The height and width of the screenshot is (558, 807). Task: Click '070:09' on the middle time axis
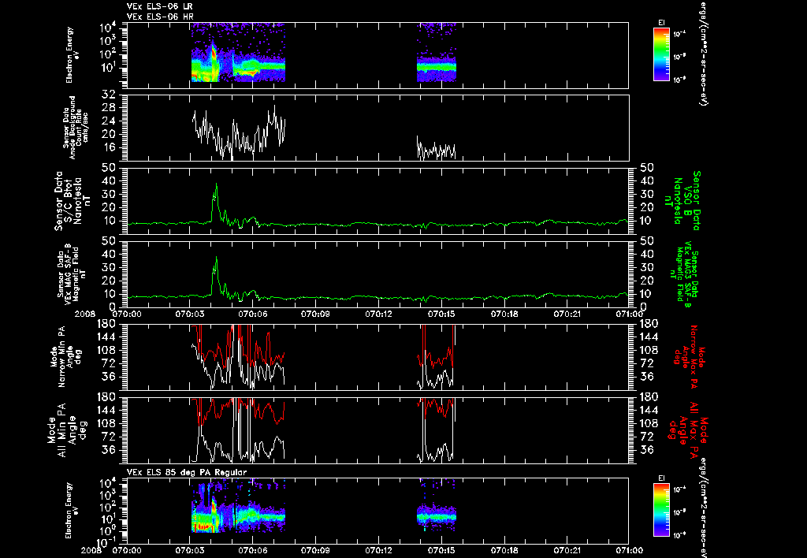click(x=315, y=314)
